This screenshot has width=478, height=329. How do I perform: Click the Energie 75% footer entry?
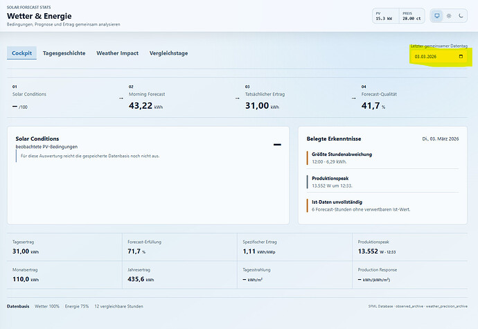tap(77, 306)
